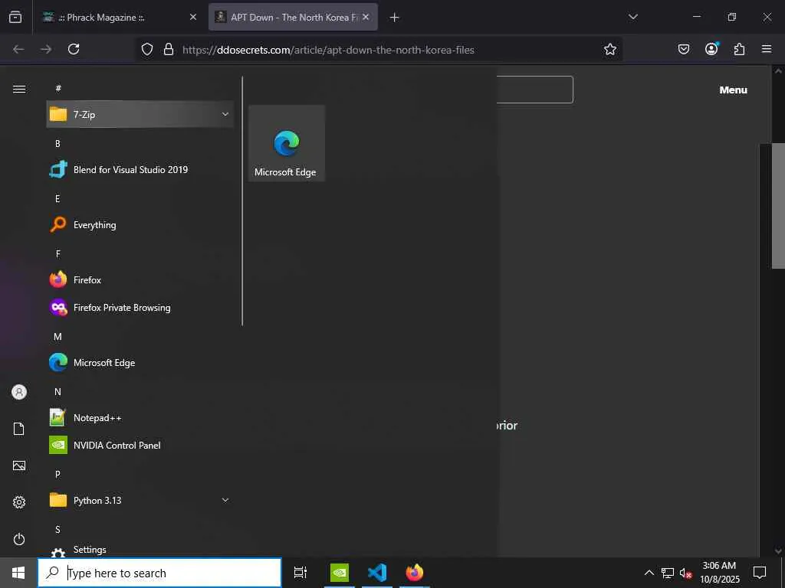Click the letter E section header
Image resolution: width=785 pixels, height=588 pixels.
(57, 198)
